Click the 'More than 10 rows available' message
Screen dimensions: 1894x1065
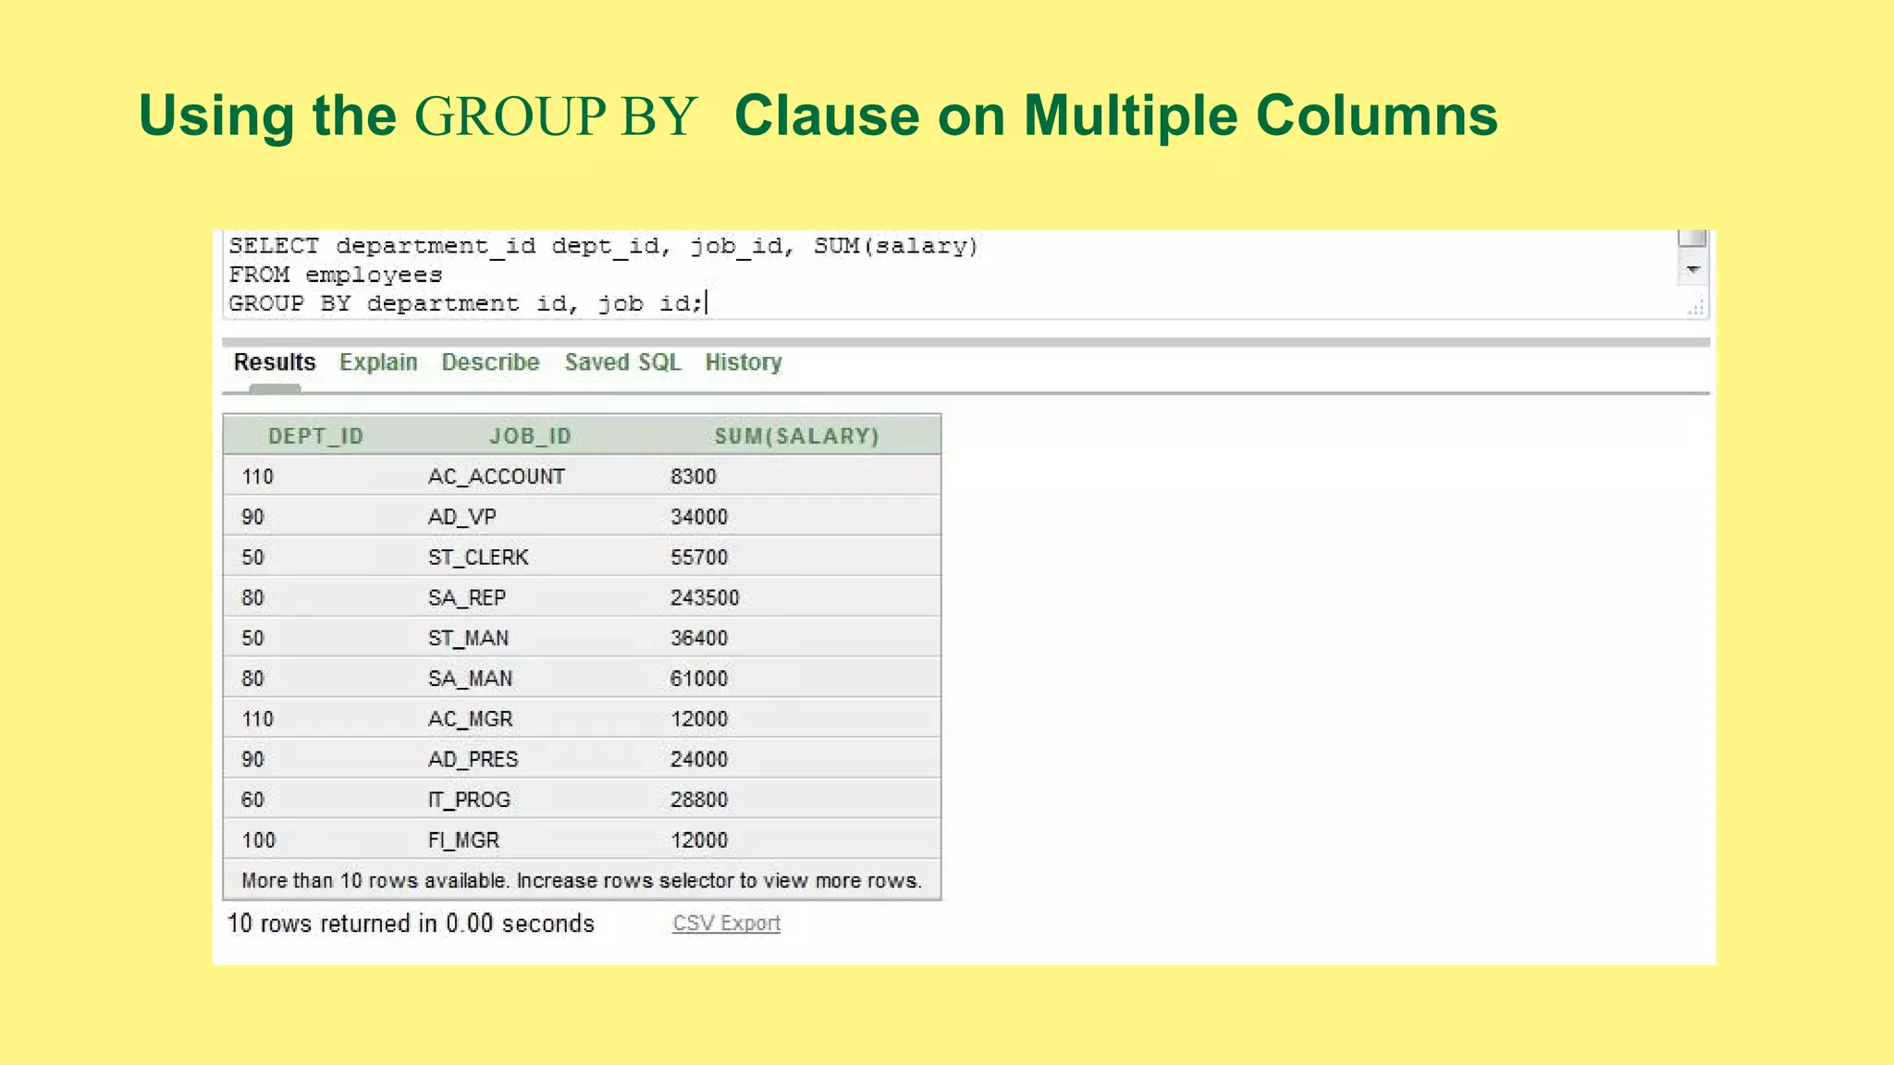582,880
